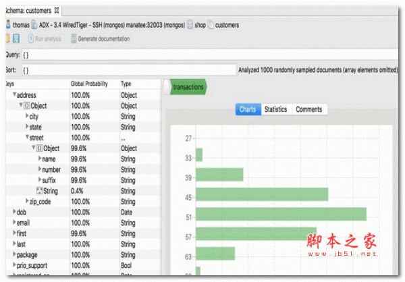Expand the number field
Image resolution: width=405 pixels, height=282 pixels.
(40, 169)
